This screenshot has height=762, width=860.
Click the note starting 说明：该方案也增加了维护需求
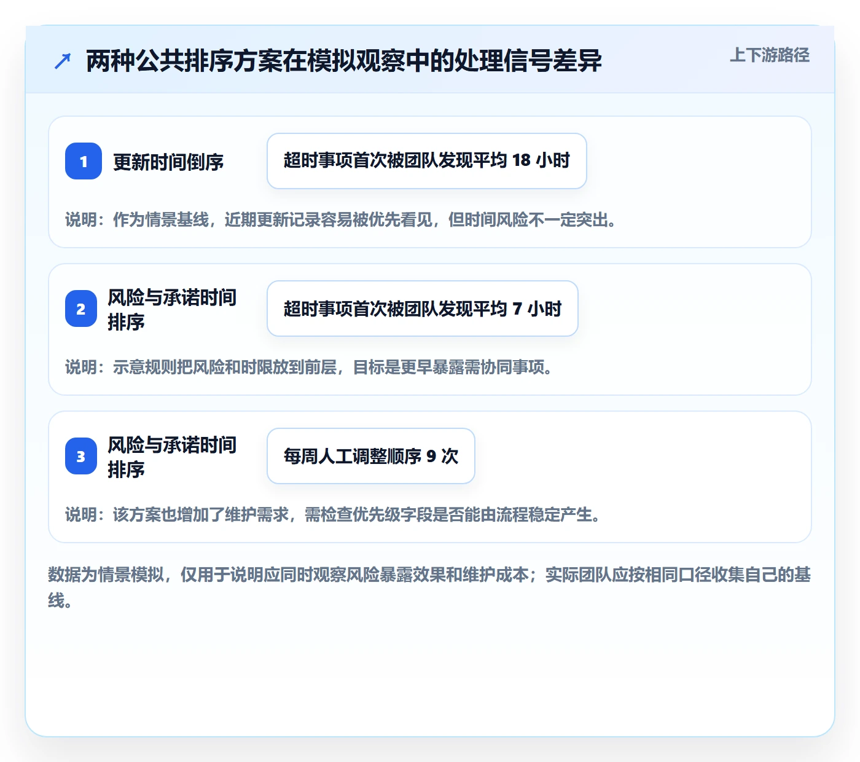tap(333, 514)
